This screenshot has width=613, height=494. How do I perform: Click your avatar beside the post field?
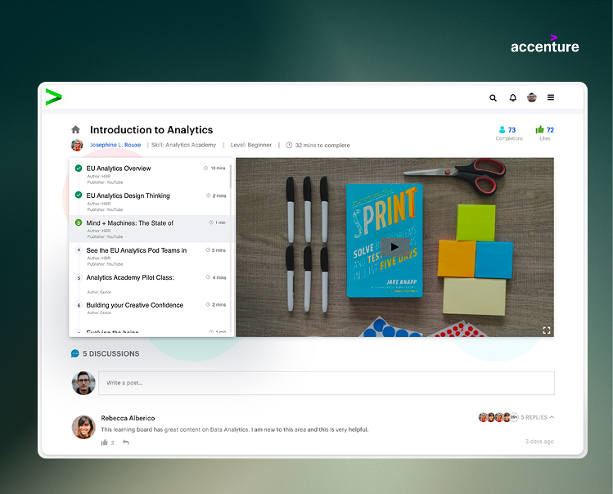point(83,383)
